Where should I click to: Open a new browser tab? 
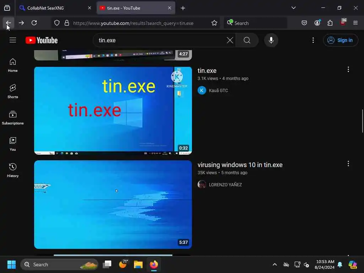click(x=183, y=8)
